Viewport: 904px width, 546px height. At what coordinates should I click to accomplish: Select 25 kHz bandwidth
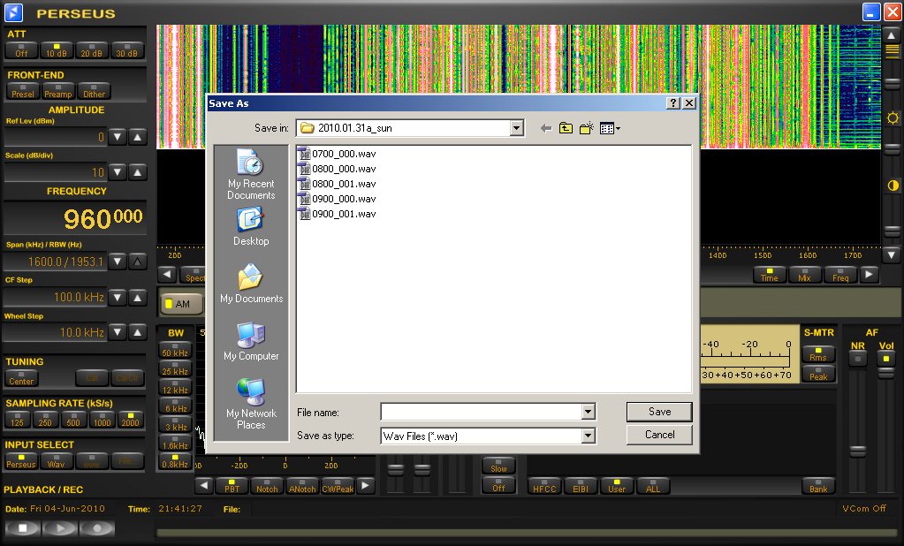(175, 368)
